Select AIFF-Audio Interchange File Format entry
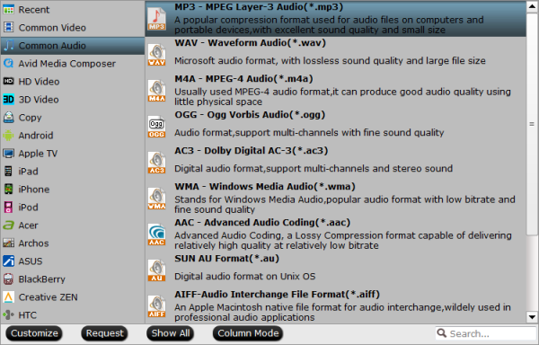The image size is (539, 345). pyautogui.click(x=336, y=306)
